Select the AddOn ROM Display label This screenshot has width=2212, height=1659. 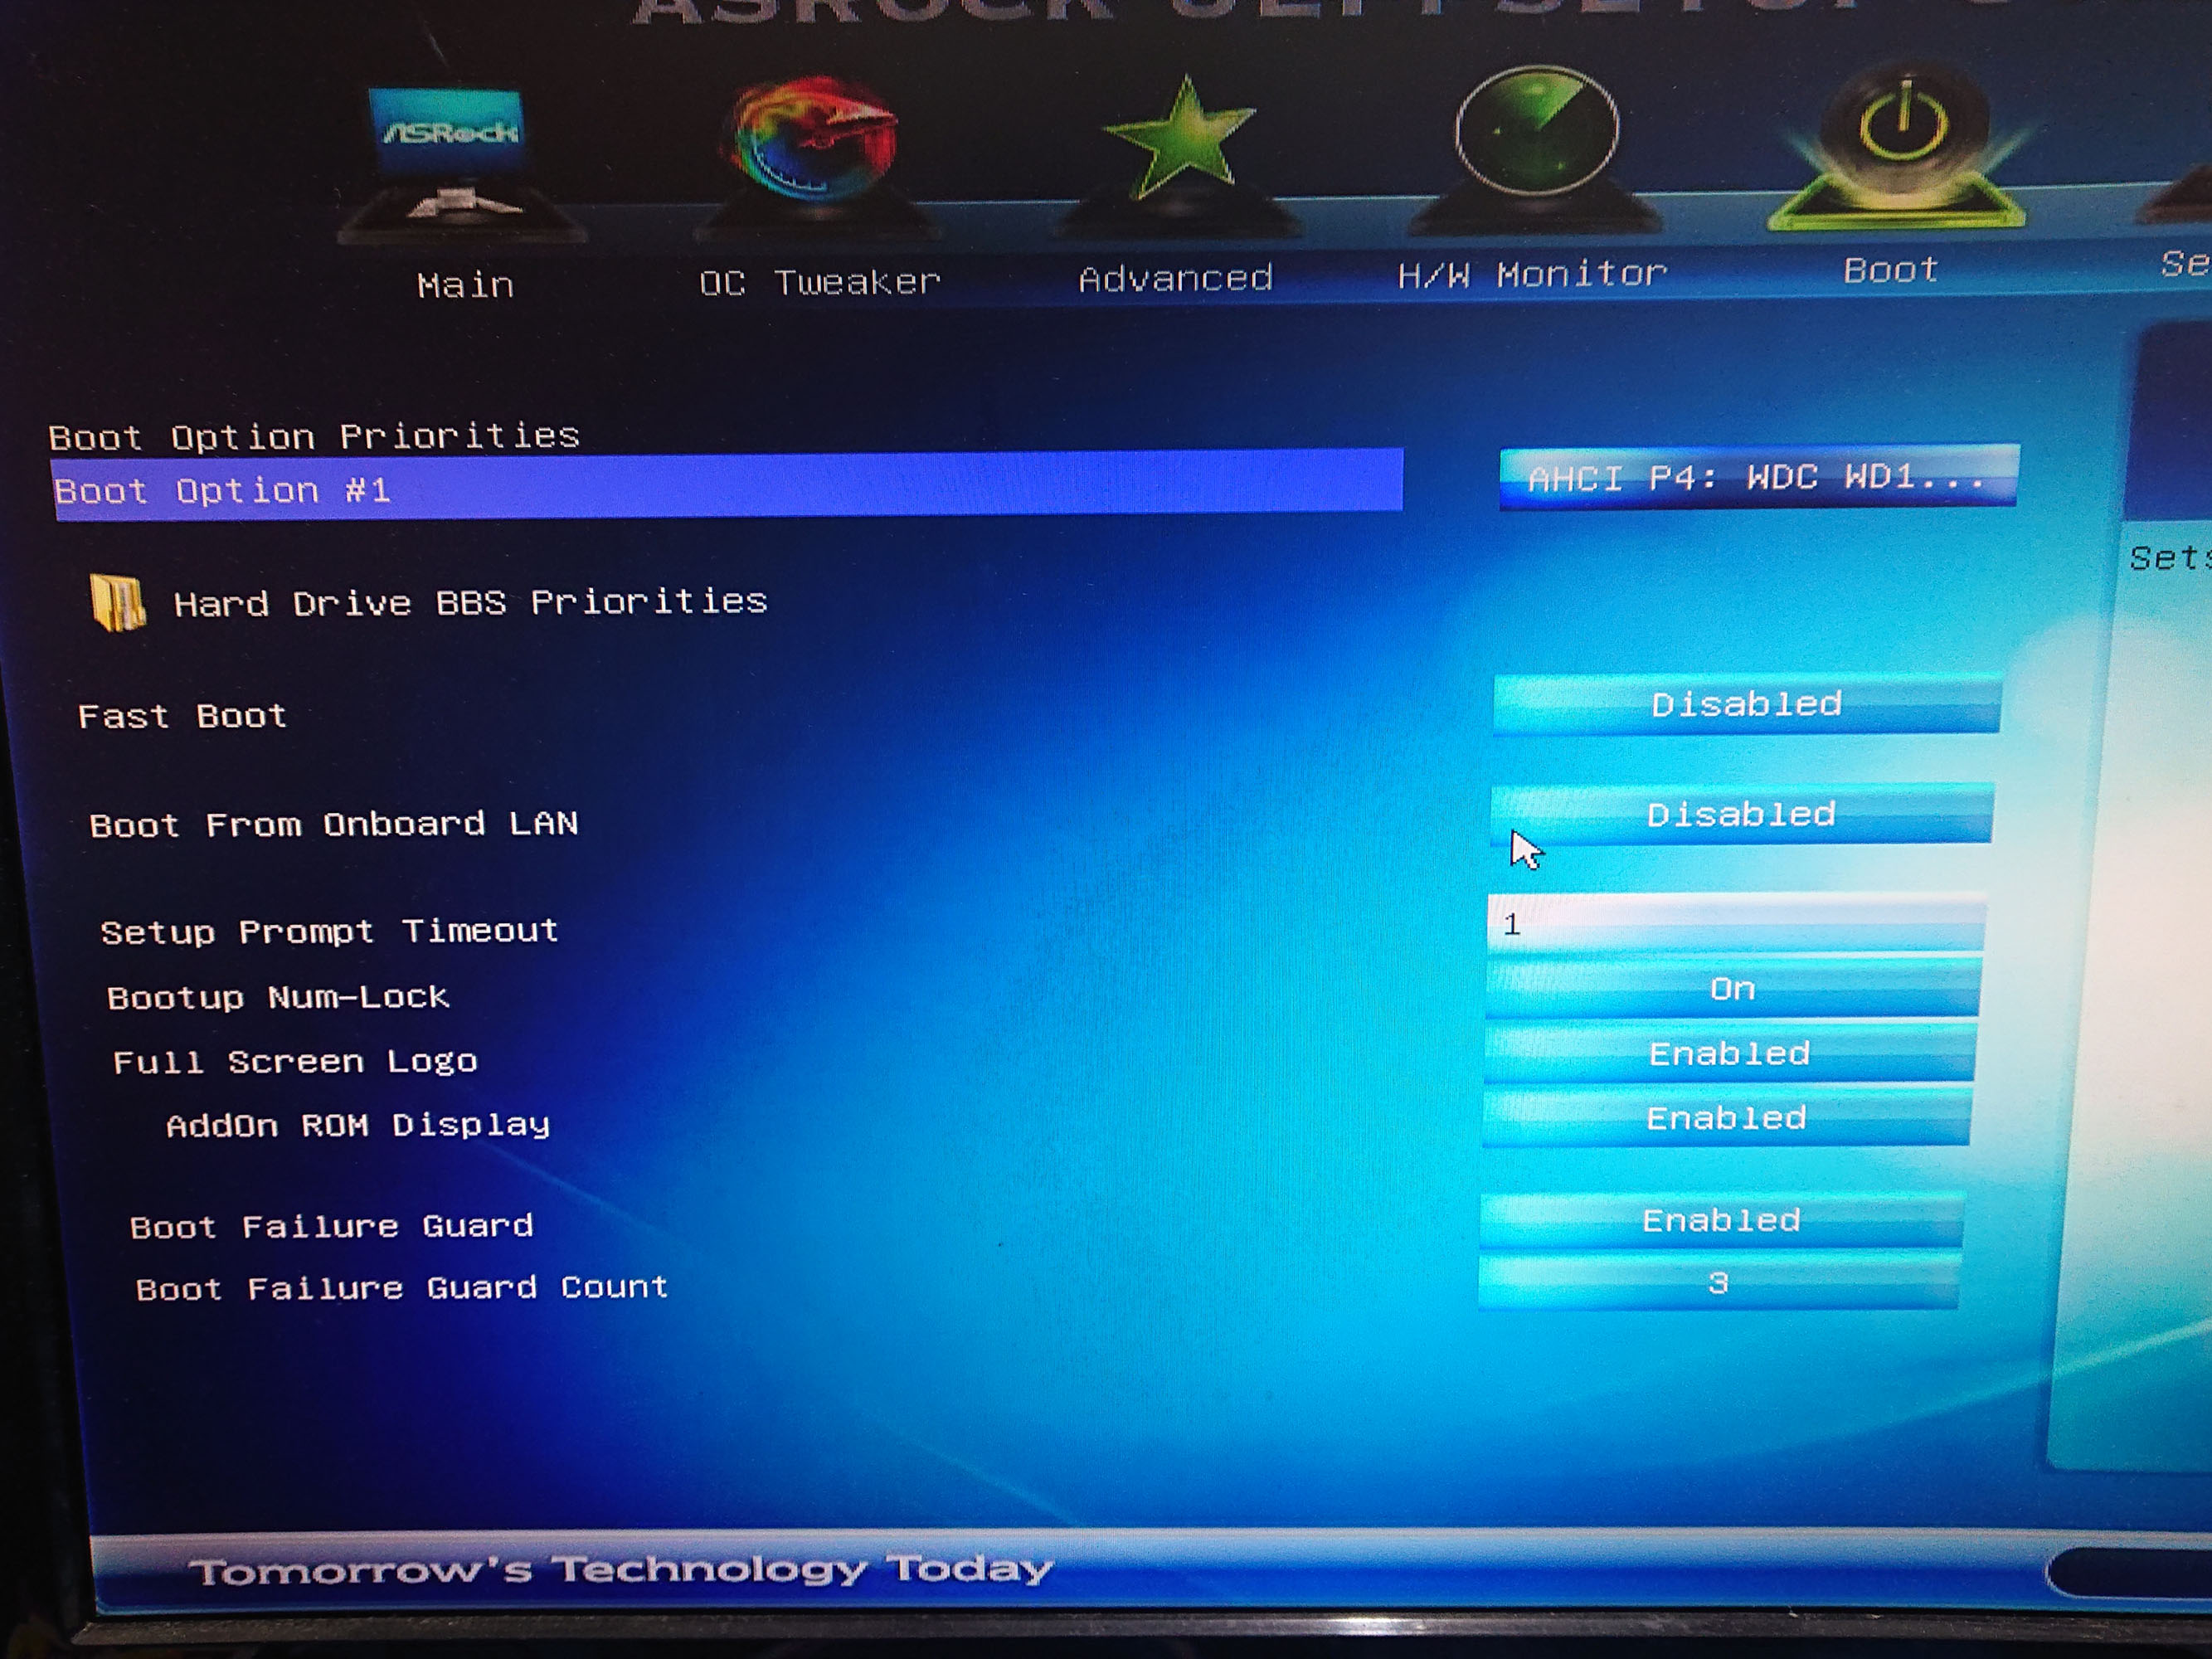358,1126
